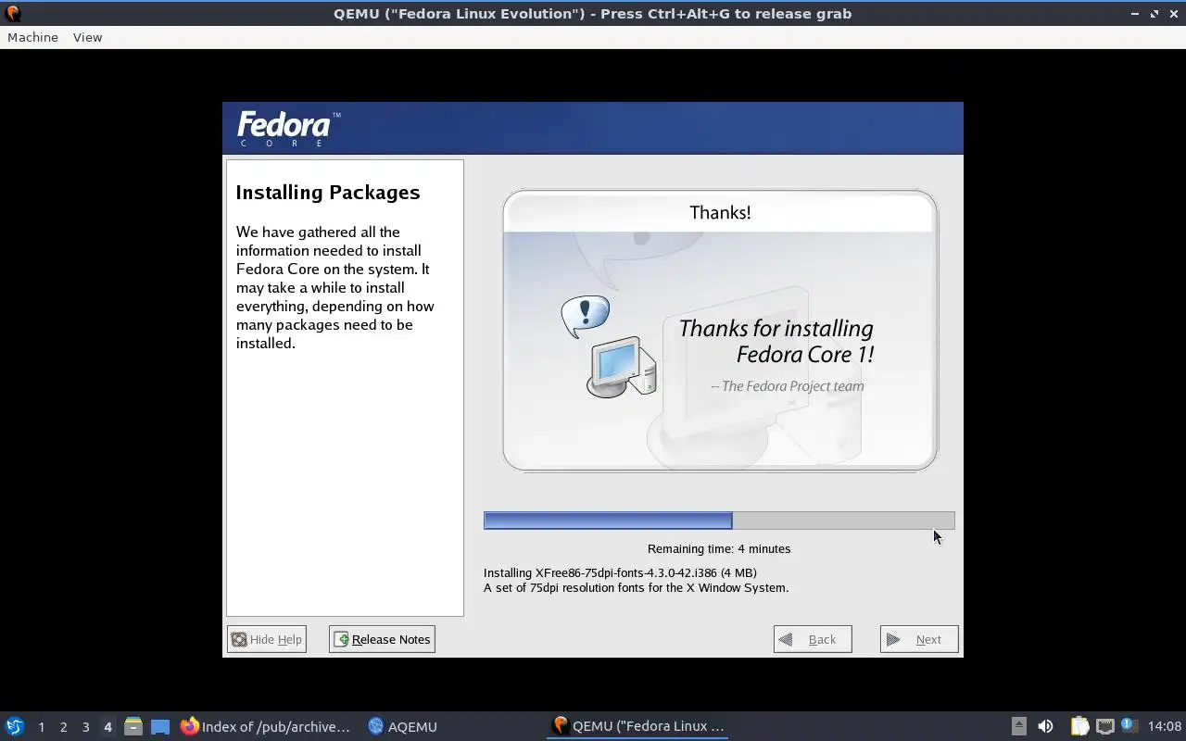The width and height of the screenshot is (1186, 741).
Task: Click 'Remaining time: 4 minutes' text
Action: pyautogui.click(x=719, y=548)
